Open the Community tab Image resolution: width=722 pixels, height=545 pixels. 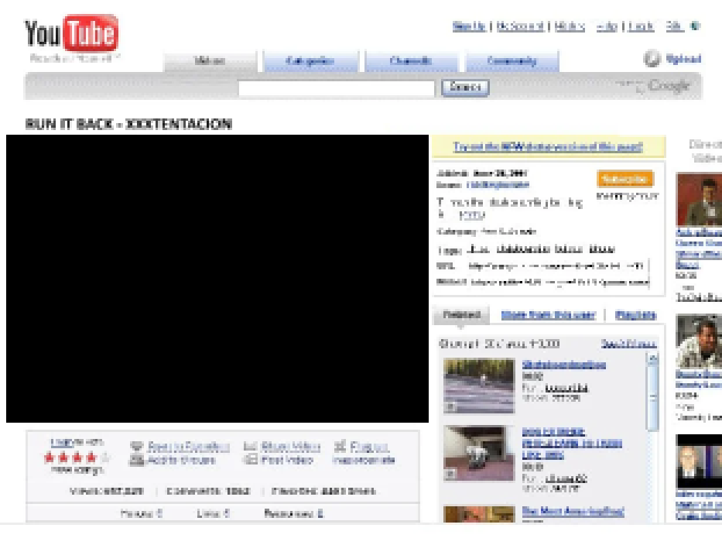point(512,61)
